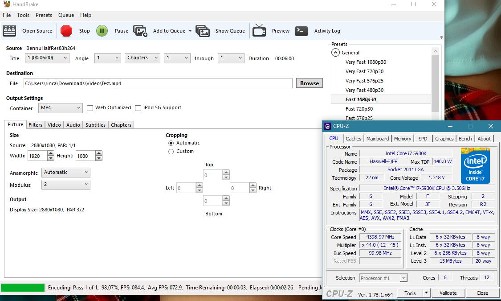Switch to the Video tab
Screen dimensions: 501x301
54,125
